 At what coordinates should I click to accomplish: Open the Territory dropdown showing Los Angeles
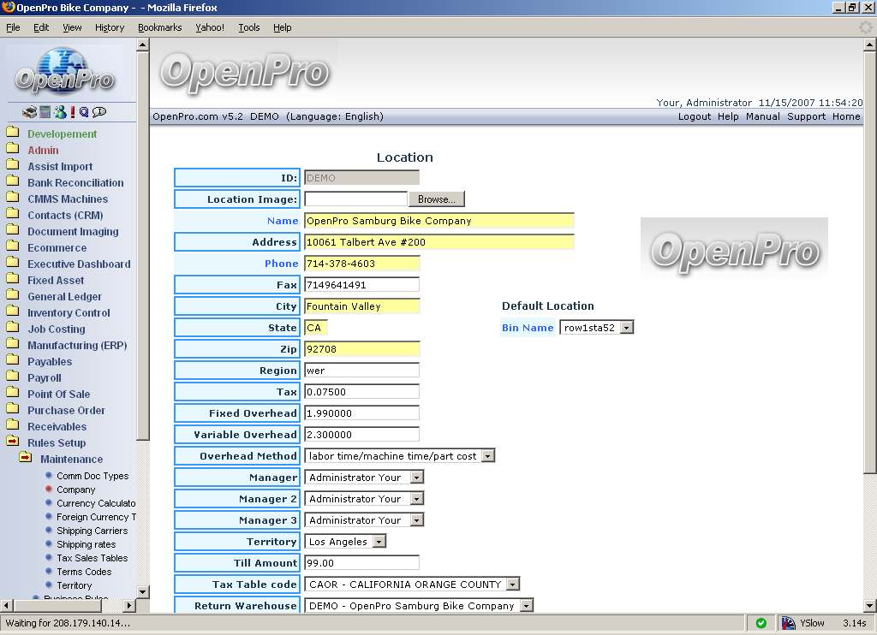379,542
